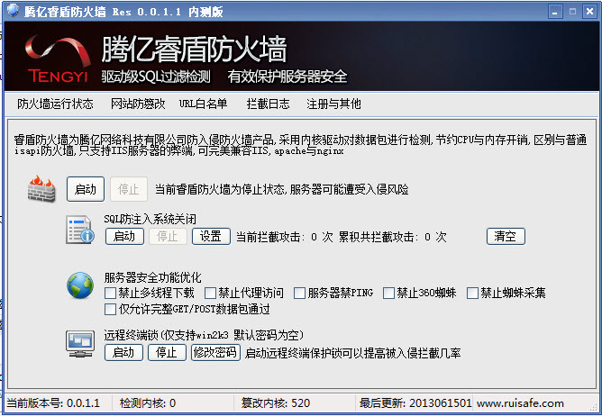602x416 pixels.
Task: Stop remote terminal lock with 停止 button
Action: 167,352
